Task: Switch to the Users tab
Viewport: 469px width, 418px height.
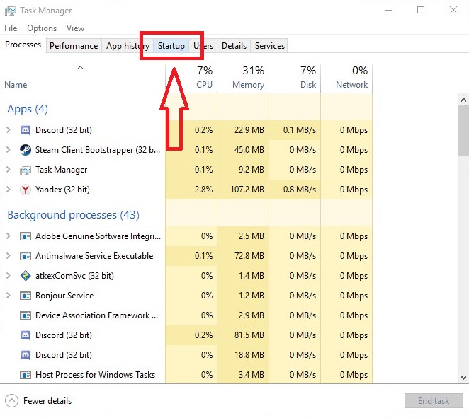Action: (203, 46)
